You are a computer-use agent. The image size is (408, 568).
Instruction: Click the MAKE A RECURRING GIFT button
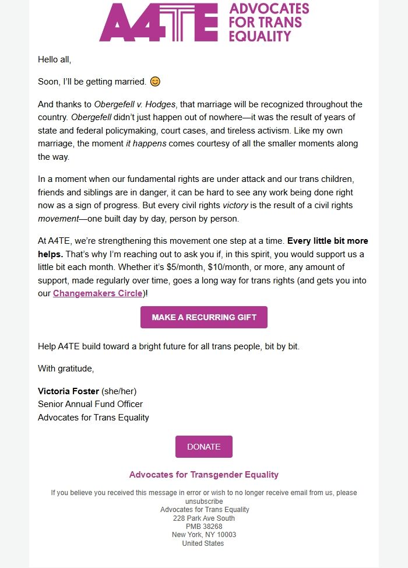tap(203, 317)
